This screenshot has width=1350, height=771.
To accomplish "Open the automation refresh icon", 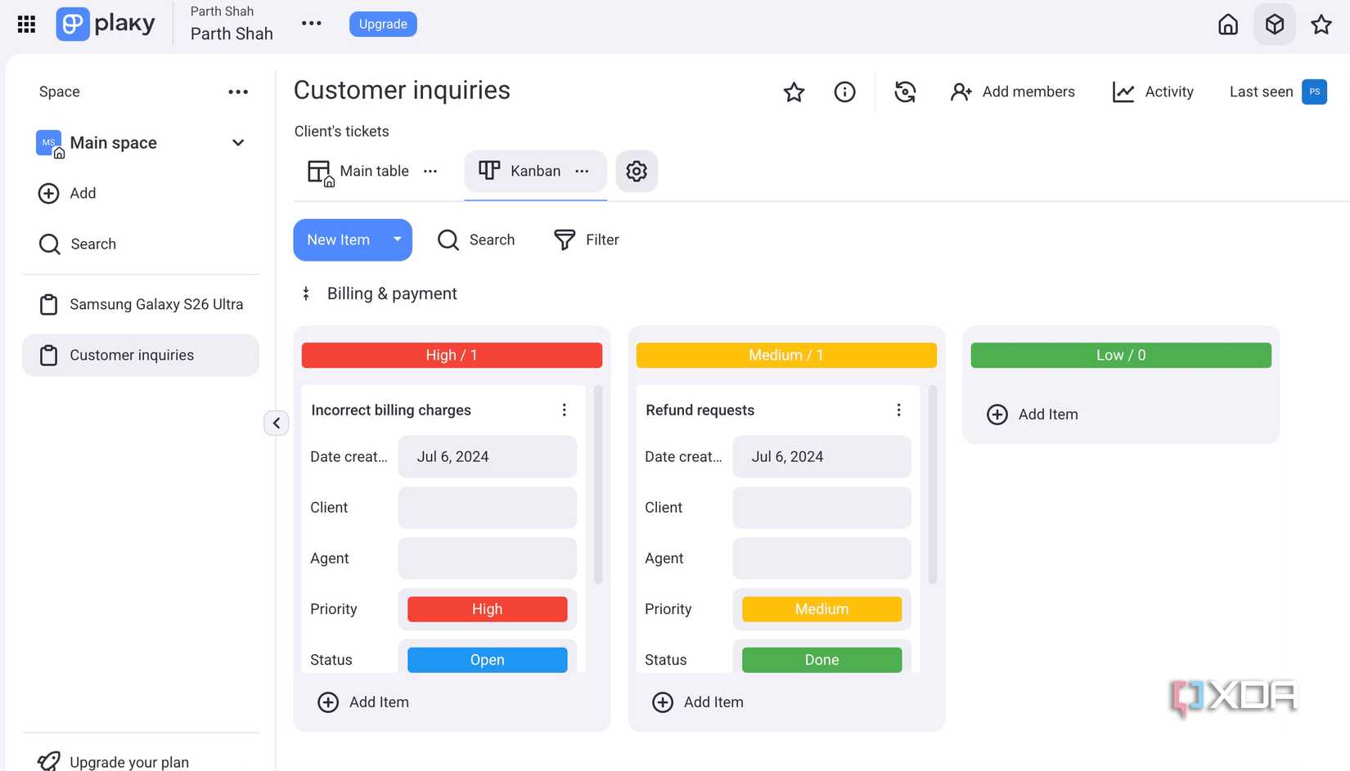I will coord(905,92).
